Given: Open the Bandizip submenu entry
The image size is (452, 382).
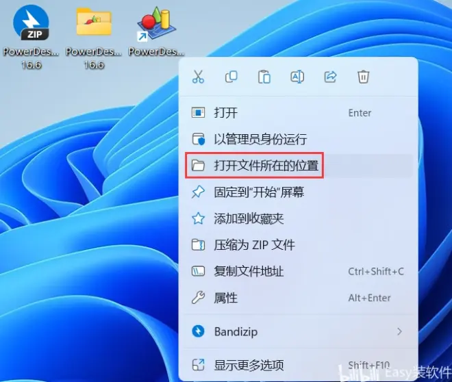Looking at the screenshot, I should click(299, 331).
